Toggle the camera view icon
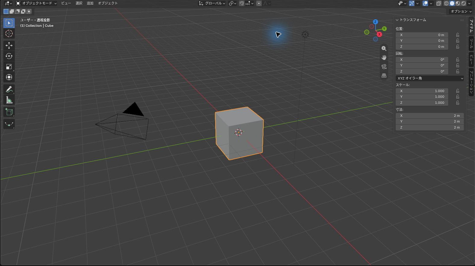The height and width of the screenshot is (266, 475). [384, 67]
